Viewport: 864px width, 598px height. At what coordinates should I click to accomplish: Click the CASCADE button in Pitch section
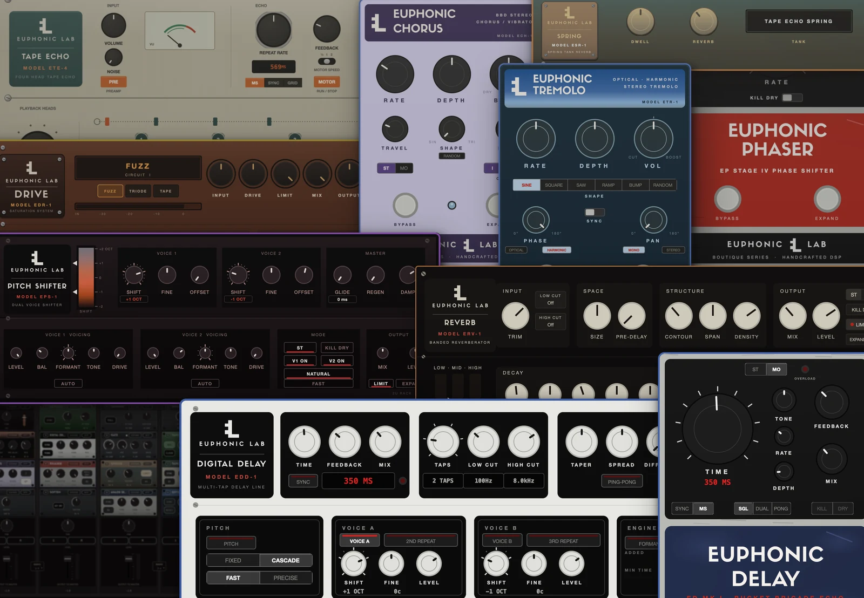point(286,560)
